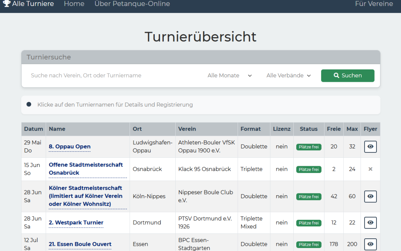Open flyer for 2. Westpark Turnier
This screenshot has width=401, height=251.
pos(370,223)
